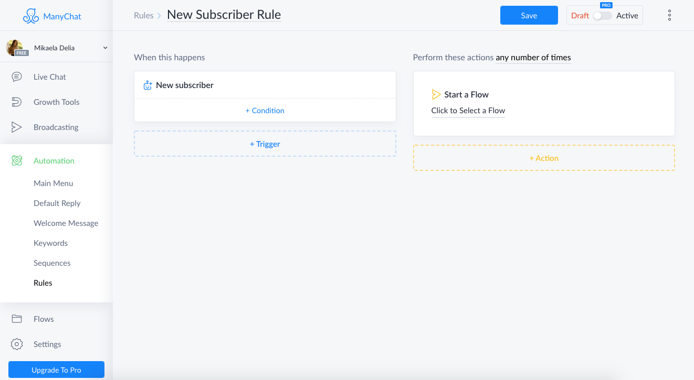
Task: Save the New Subscriber Rule
Action: (x=529, y=15)
